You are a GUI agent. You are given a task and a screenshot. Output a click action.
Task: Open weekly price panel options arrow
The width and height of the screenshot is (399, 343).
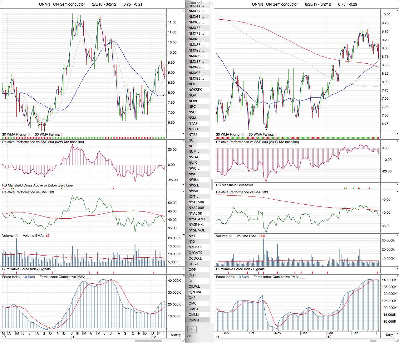pos(184,10)
